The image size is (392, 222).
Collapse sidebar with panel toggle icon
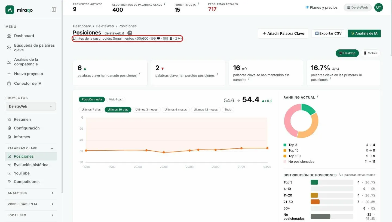(x=54, y=9)
